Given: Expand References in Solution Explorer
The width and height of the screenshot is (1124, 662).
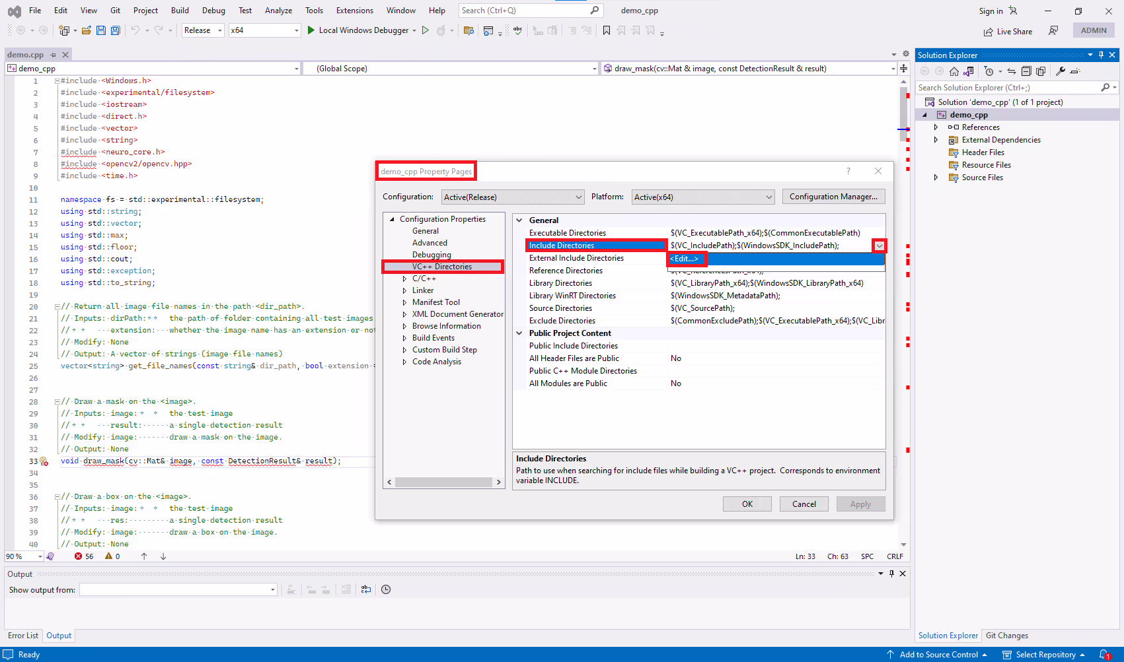Looking at the screenshot, I should 936,127.
